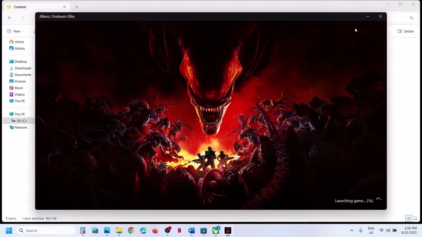Close the Content tab in File Explorer
Viewport: 422px width, 237px height.
click(64, 7)
